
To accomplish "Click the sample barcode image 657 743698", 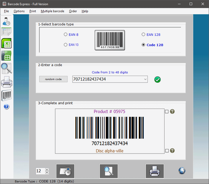I will (110, 40).
